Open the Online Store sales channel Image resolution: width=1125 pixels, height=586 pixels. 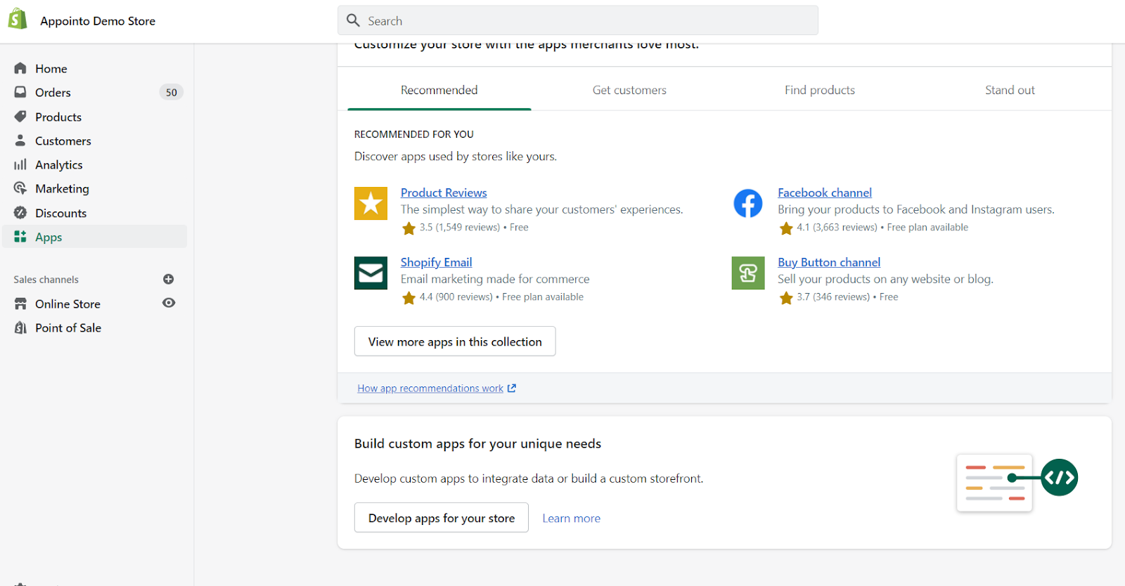[67, 304]
